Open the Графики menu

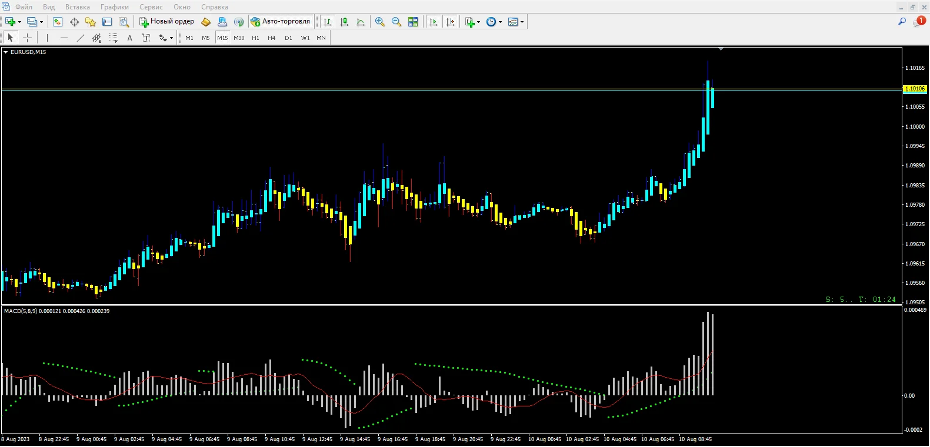coord(115,7)
